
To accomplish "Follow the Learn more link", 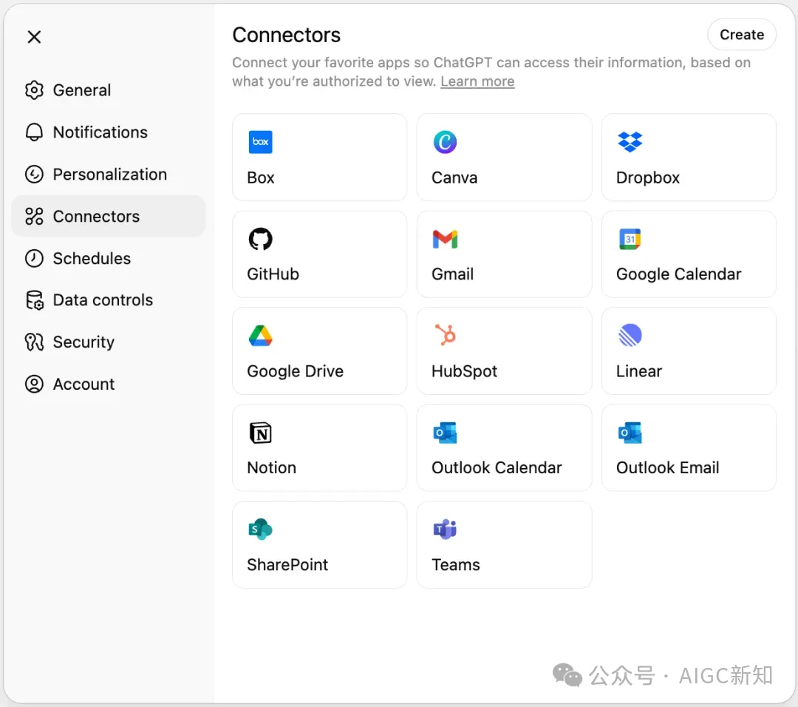I will coord(477,81).
